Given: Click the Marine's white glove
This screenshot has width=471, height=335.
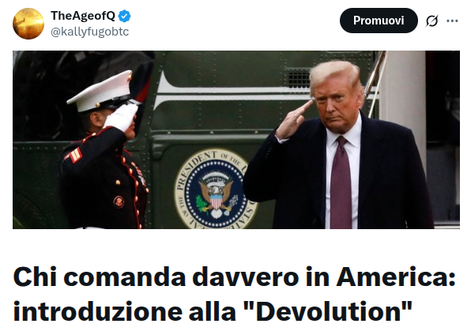Looking at the screenshot, I should [x=121, y=117].
